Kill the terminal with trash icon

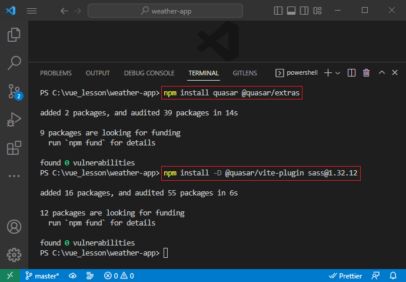click(366, 73)
